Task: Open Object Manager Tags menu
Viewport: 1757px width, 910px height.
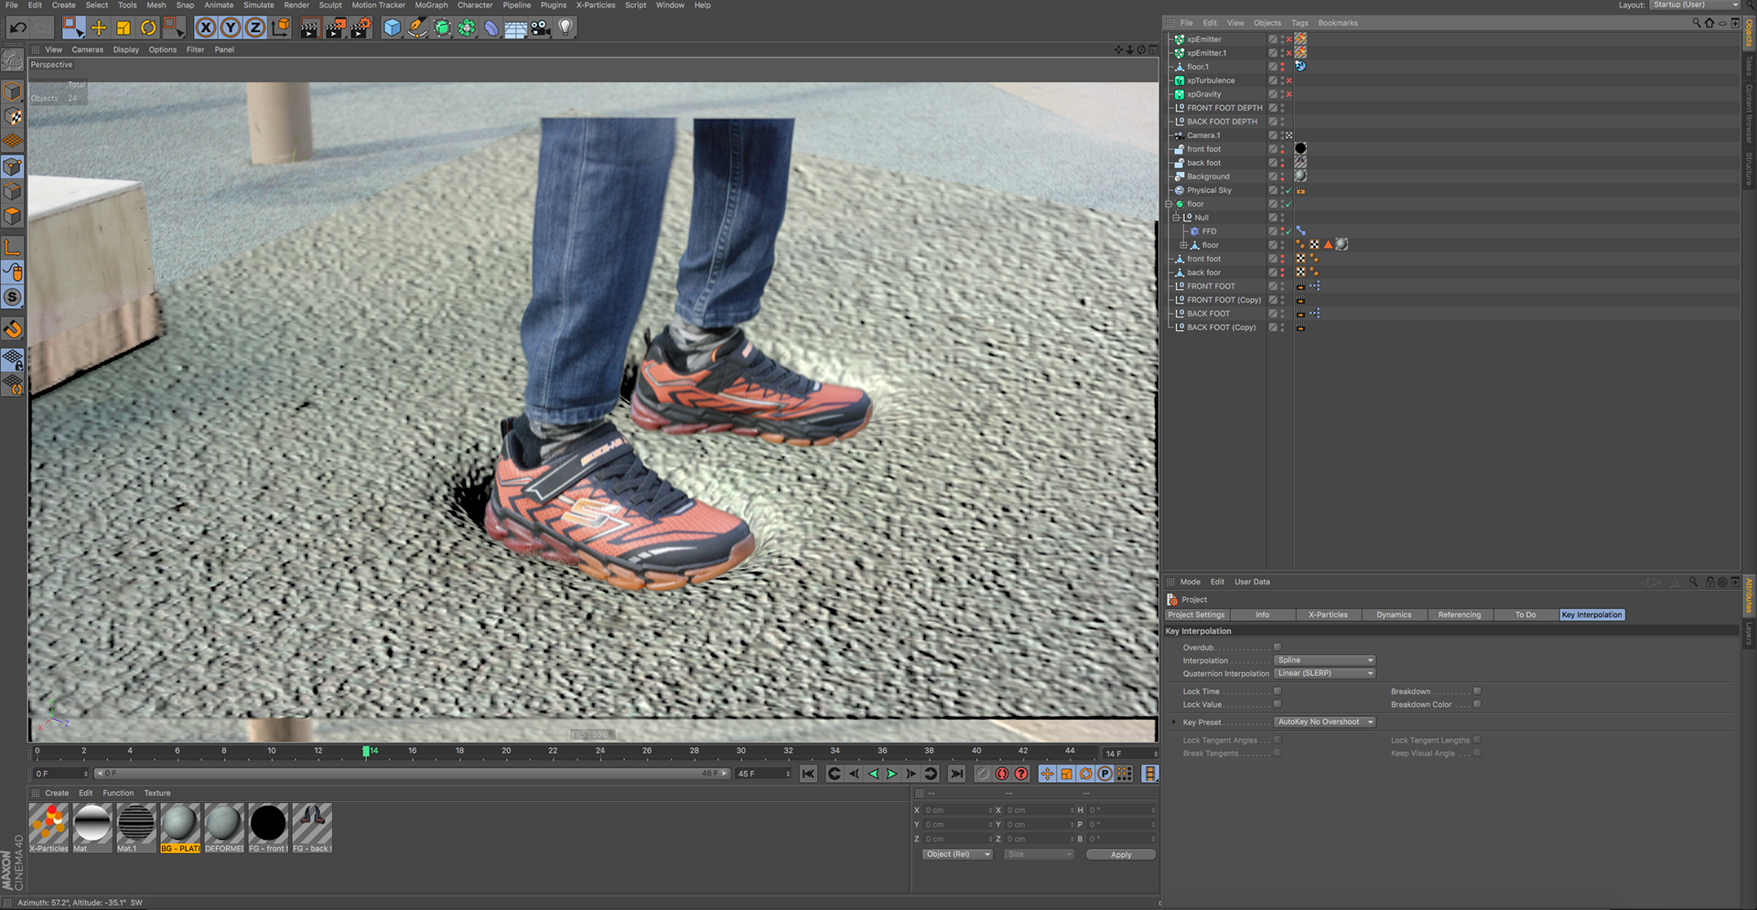Action: [x=1299, y=23]
